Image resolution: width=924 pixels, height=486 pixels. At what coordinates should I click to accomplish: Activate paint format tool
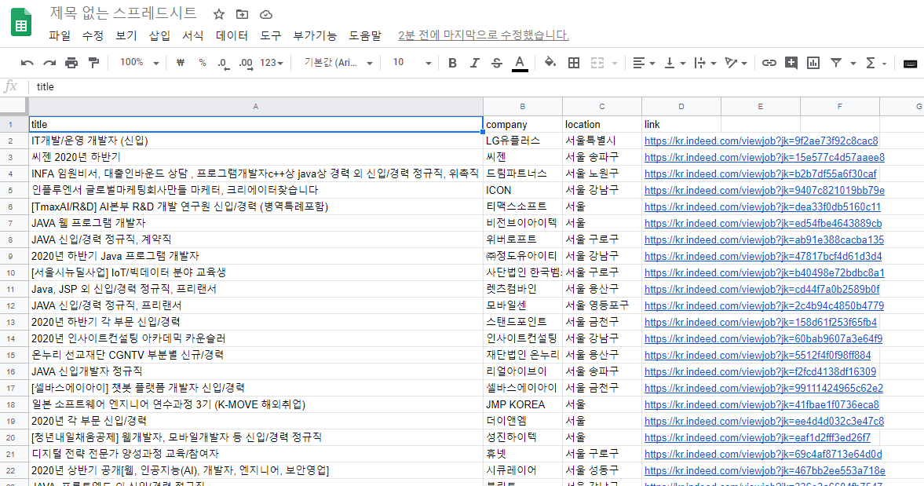click(93, 63)
